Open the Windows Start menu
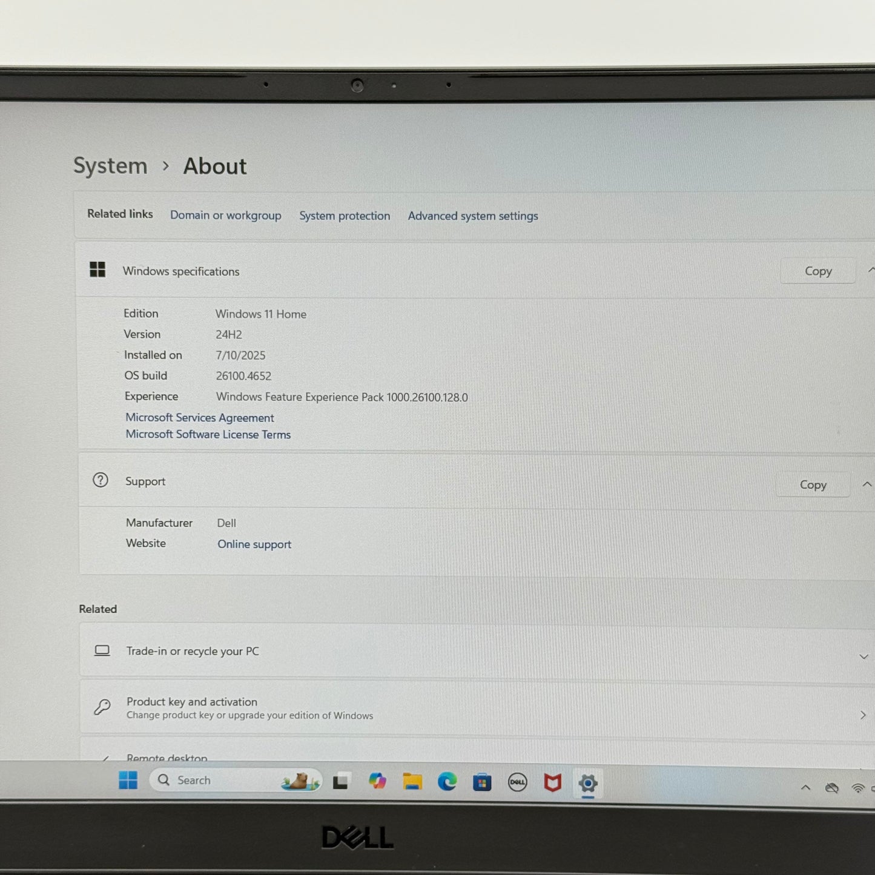The image size is (875, 875). [x=128, y=780]
